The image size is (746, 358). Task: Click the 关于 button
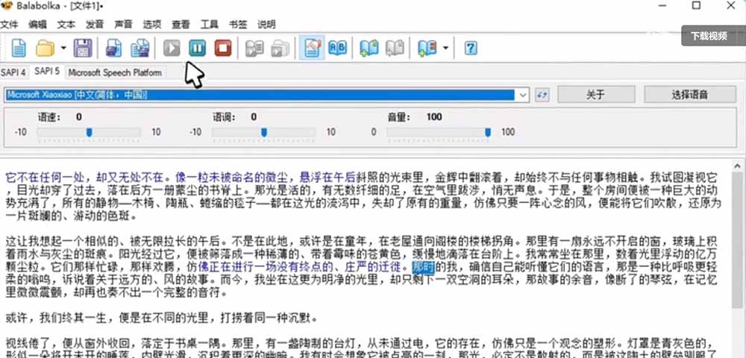(x=595, y=95)
